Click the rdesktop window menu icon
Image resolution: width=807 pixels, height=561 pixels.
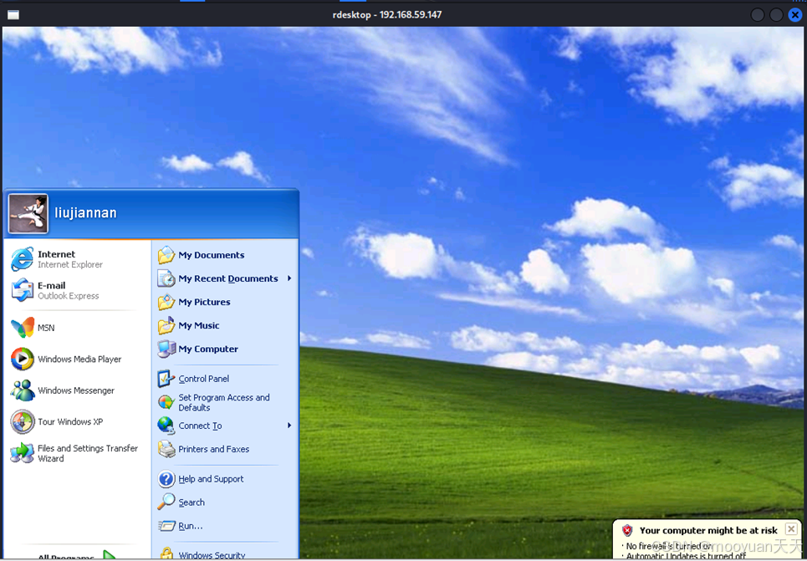(x=13, y=14)
